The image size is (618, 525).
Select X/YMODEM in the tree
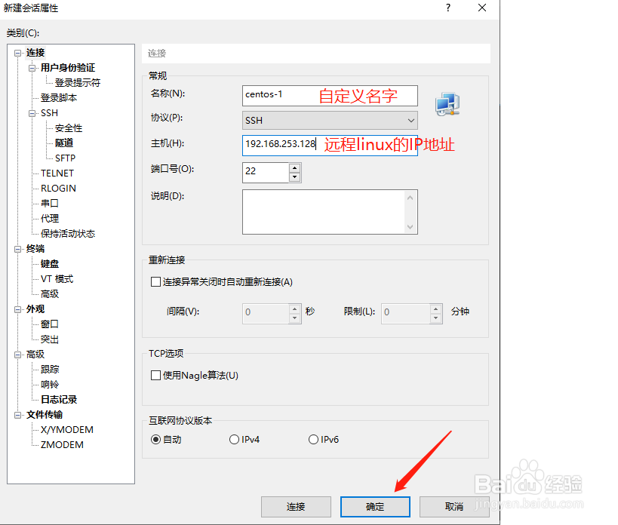[67, 430]
